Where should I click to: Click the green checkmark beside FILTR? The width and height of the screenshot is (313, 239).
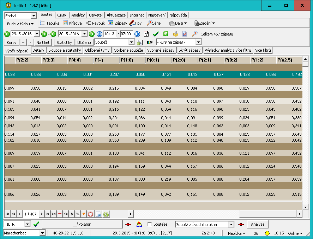(36, 224)
